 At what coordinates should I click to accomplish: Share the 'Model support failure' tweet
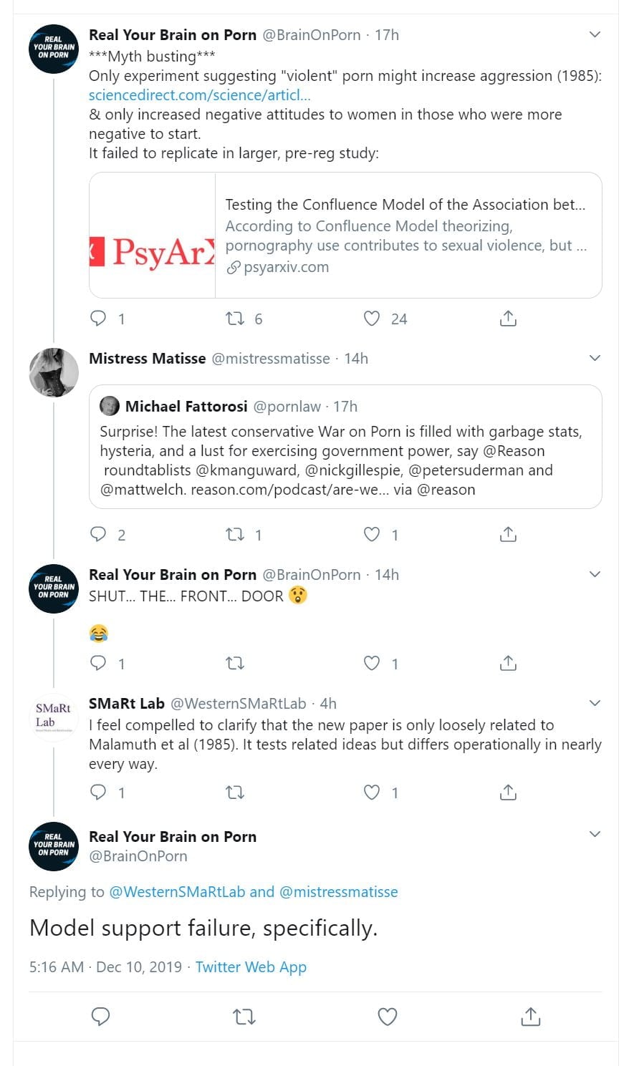click(x=530, y=1017)
